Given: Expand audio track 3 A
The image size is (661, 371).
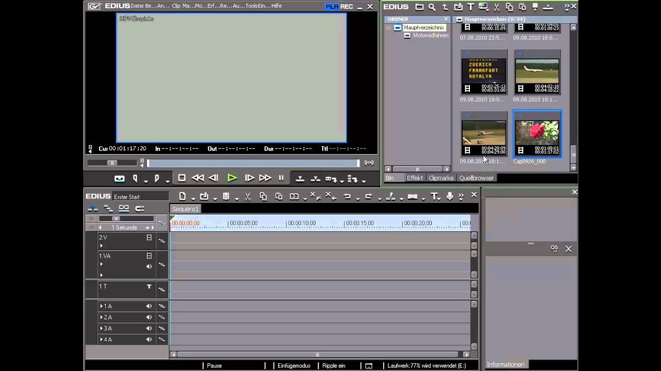Looking at the screenshot, I should 101,329.
